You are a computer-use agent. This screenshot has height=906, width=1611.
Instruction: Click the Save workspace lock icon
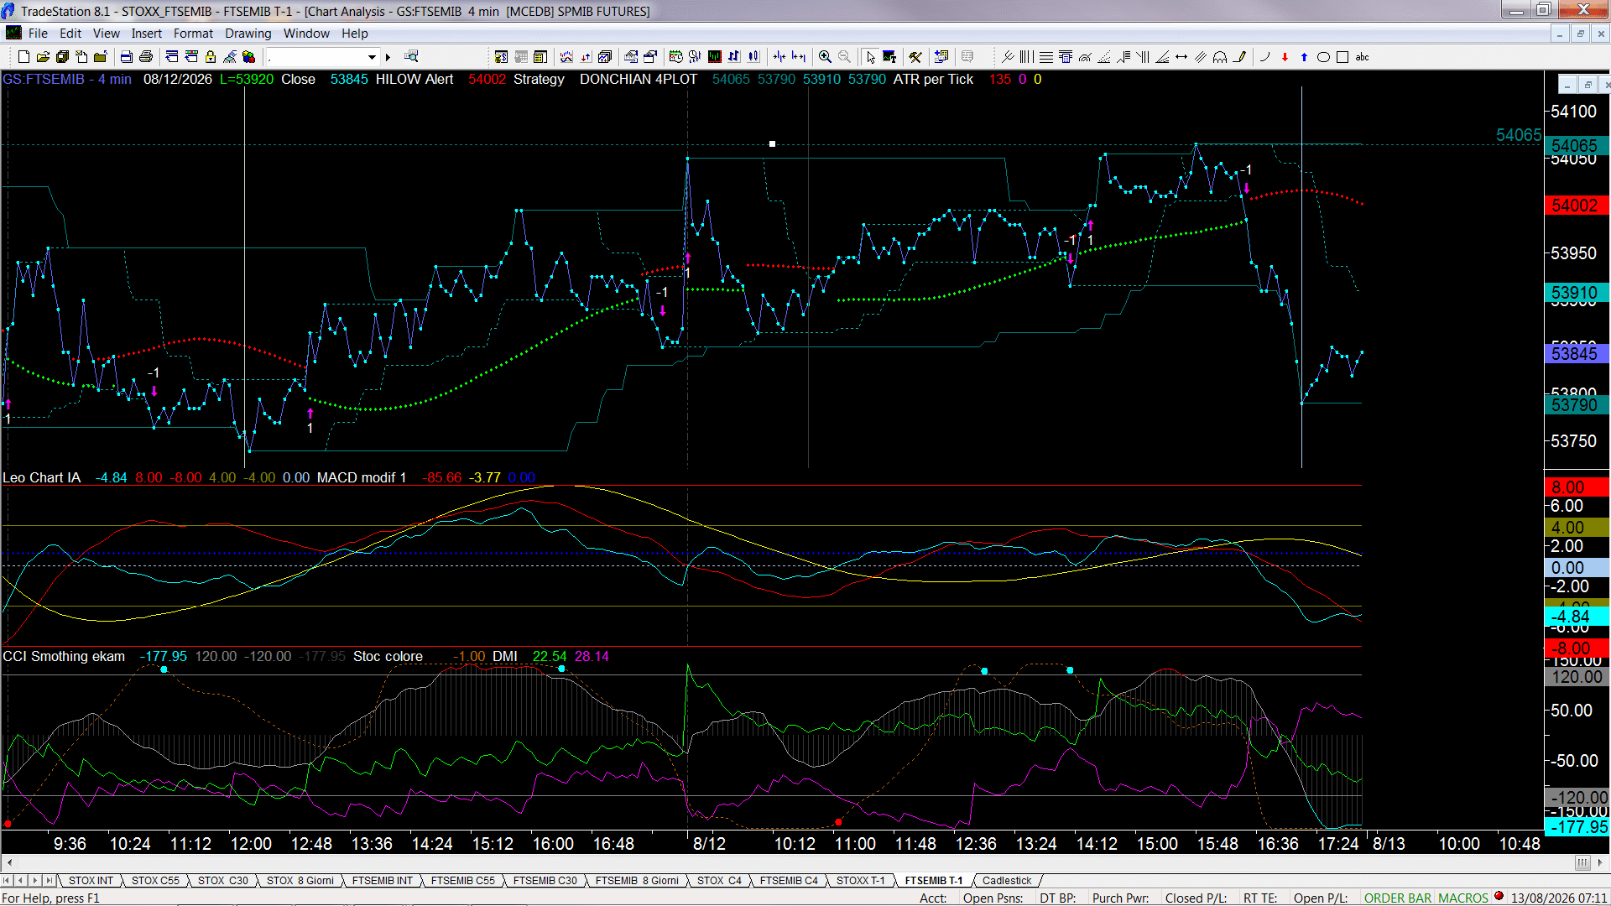coord(211,57)
